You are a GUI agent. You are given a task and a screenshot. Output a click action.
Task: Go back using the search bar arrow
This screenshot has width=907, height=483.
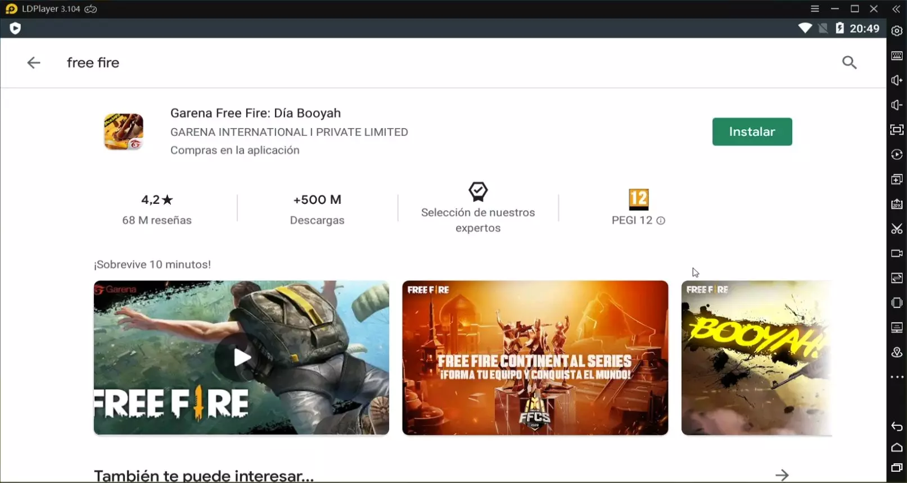point(34,63)
